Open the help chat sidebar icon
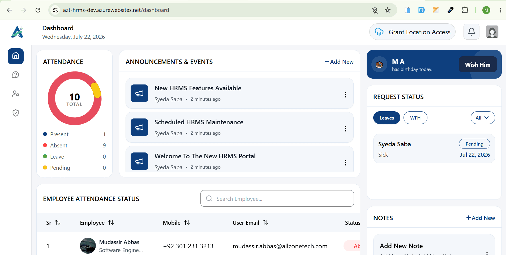506x255 pixels. [16, 75]
